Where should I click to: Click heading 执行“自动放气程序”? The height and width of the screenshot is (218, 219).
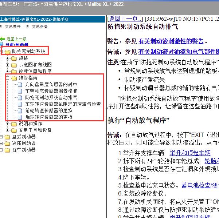(x=138, y=120)
